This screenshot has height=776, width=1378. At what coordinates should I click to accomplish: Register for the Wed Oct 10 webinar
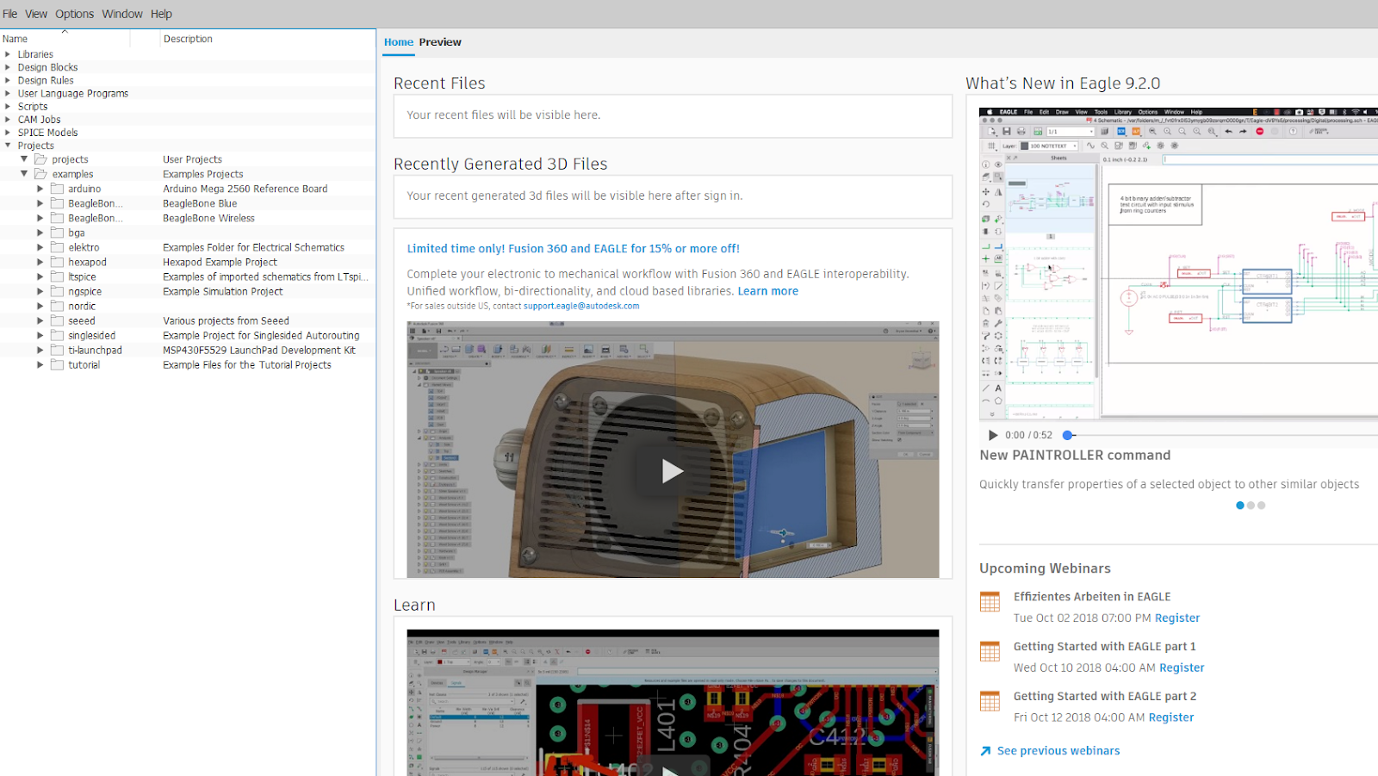point(1182,668)
